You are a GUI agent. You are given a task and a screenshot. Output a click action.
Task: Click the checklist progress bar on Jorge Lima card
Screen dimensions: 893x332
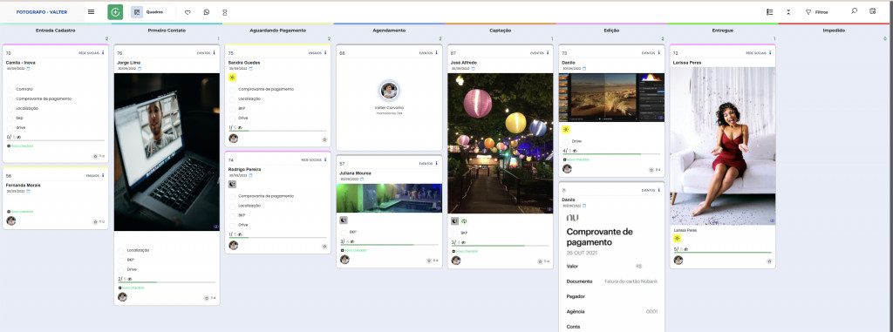[x=167, y=282]
